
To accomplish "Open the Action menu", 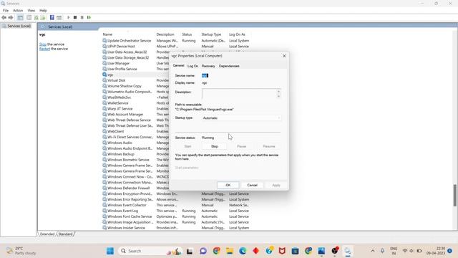I will click(18, 10).
